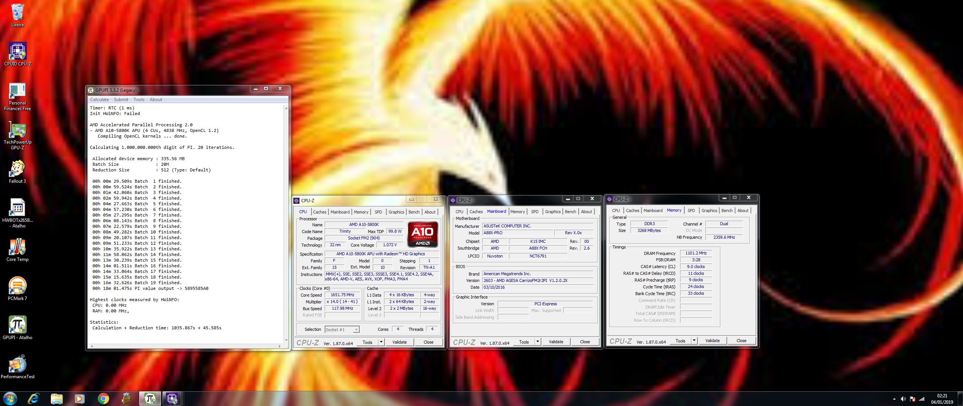Open the Core Temp desktop icon
The width and height of the screenshot is (963, 406).
click(17, 250)
